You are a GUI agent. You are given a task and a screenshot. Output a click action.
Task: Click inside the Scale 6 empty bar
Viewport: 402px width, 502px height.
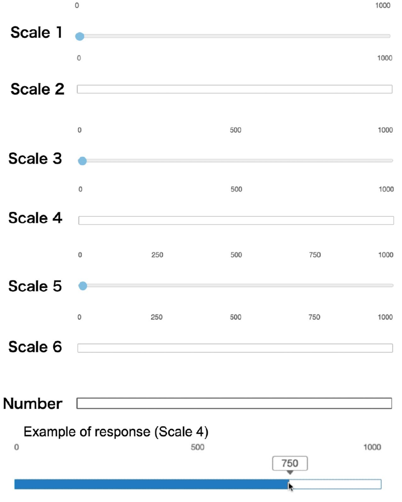tap(235, 348)
